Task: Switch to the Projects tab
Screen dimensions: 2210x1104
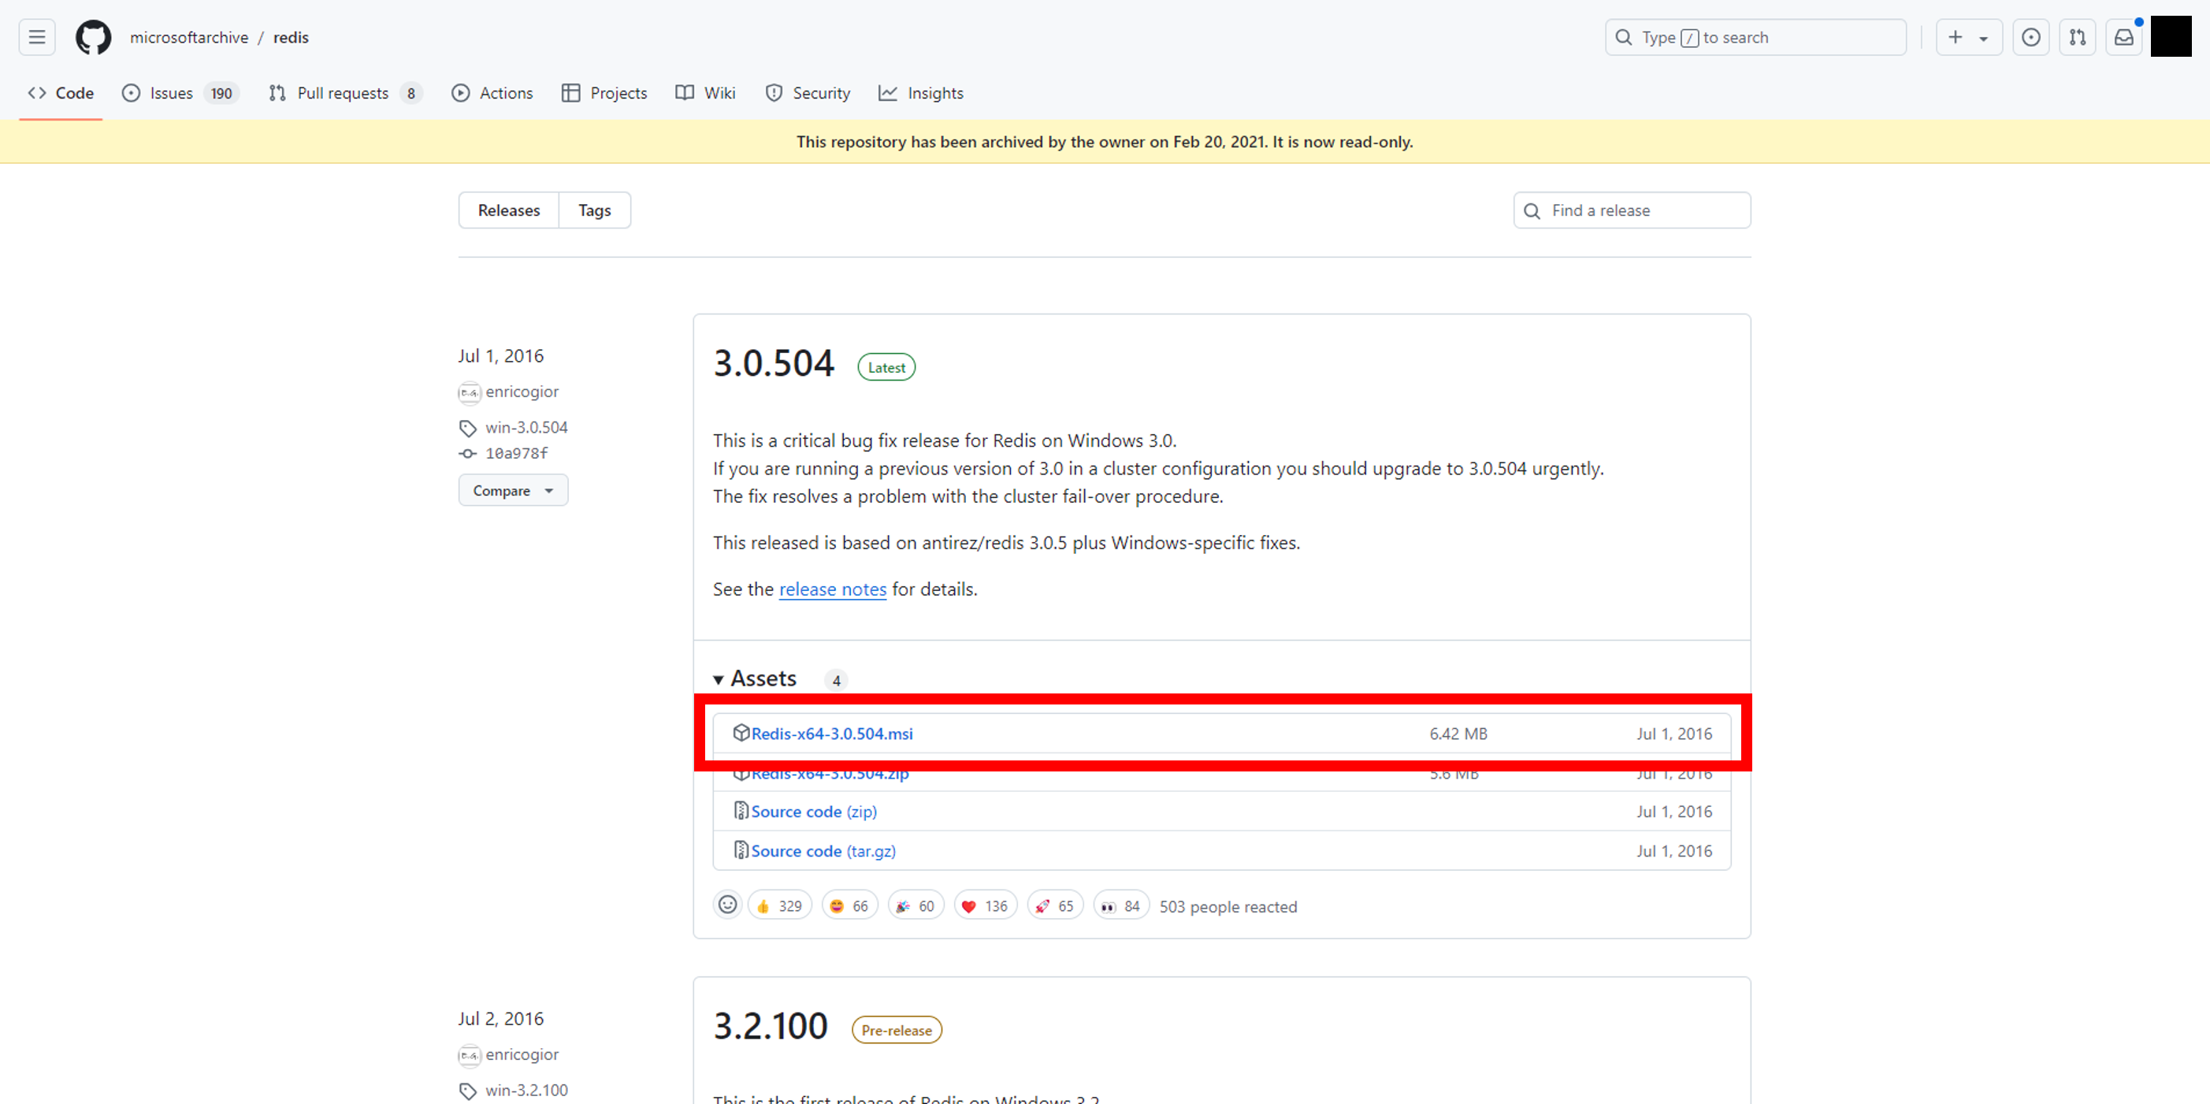Action: [604, 93]
